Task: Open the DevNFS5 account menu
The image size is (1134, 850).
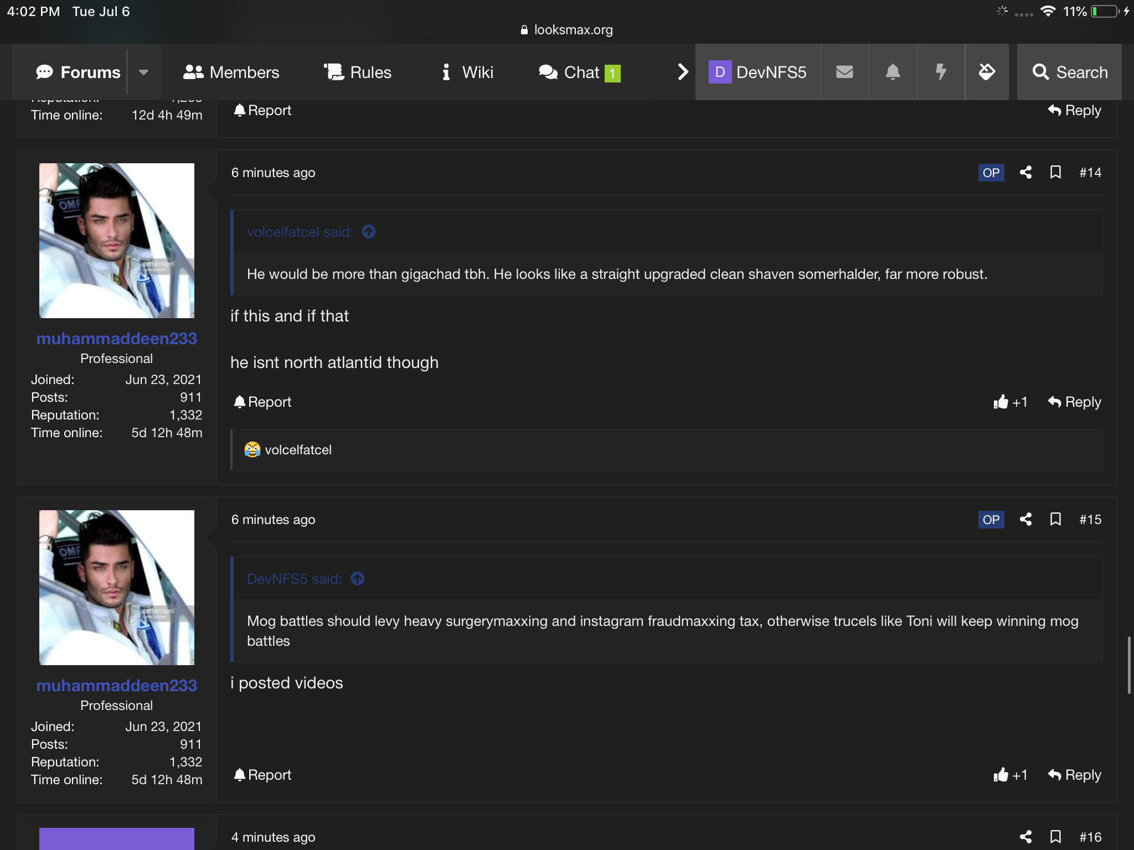Action: tap(757, 72)
